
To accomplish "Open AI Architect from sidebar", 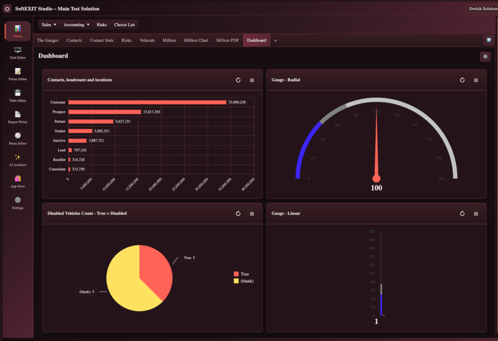I will pyautogui.click(x=18, y=160).
